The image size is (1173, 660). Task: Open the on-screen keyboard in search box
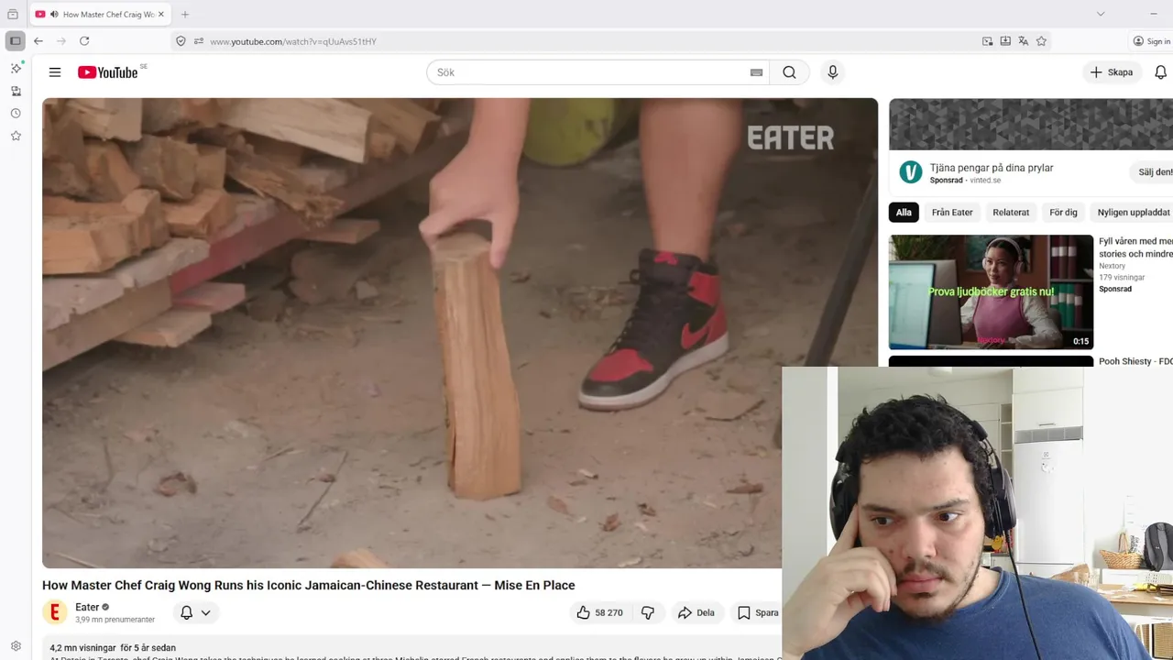pyautogui.click(x=756, y=72)
